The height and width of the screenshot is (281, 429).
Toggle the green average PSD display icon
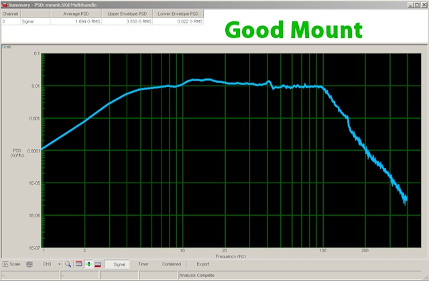coord(88,264)
